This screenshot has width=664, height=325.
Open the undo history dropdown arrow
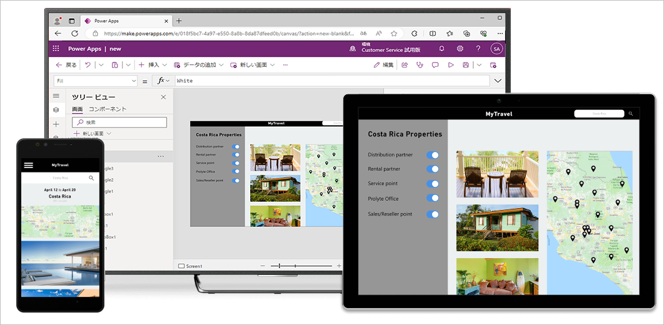(101, 65)
